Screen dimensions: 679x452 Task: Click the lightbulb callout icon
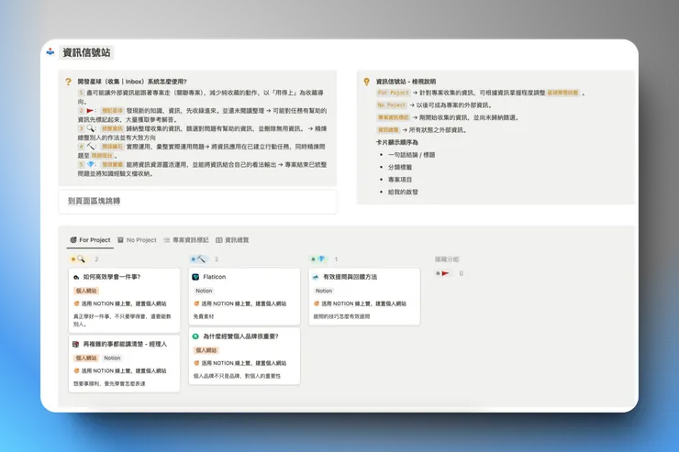point(367,82)
